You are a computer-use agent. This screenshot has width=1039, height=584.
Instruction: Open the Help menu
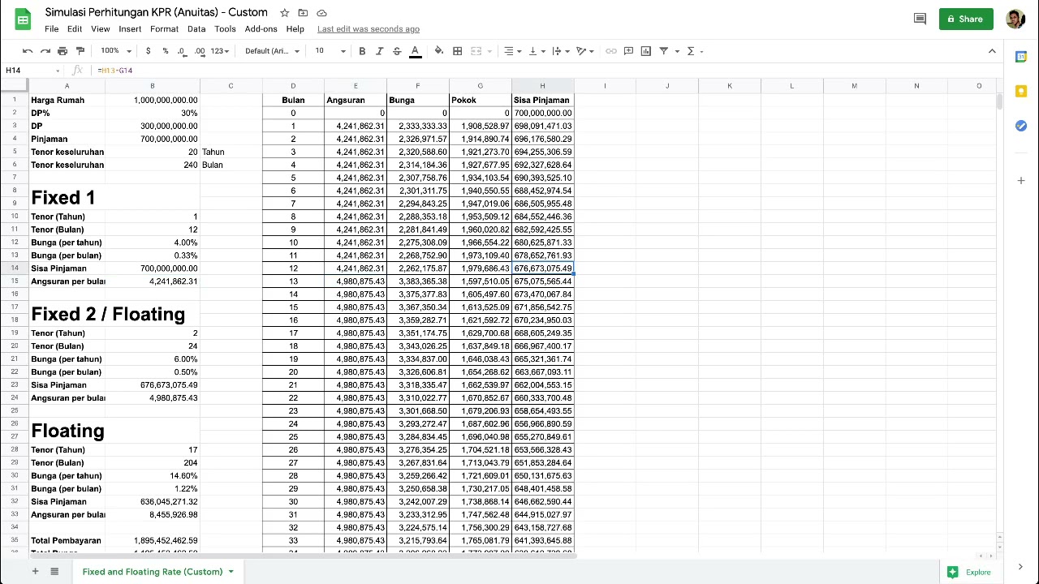click(295, 29)
